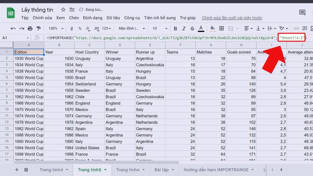Screen dimensions: 313x176
Task: Switch to Trang tính6 tab
Action: point(128,170)
